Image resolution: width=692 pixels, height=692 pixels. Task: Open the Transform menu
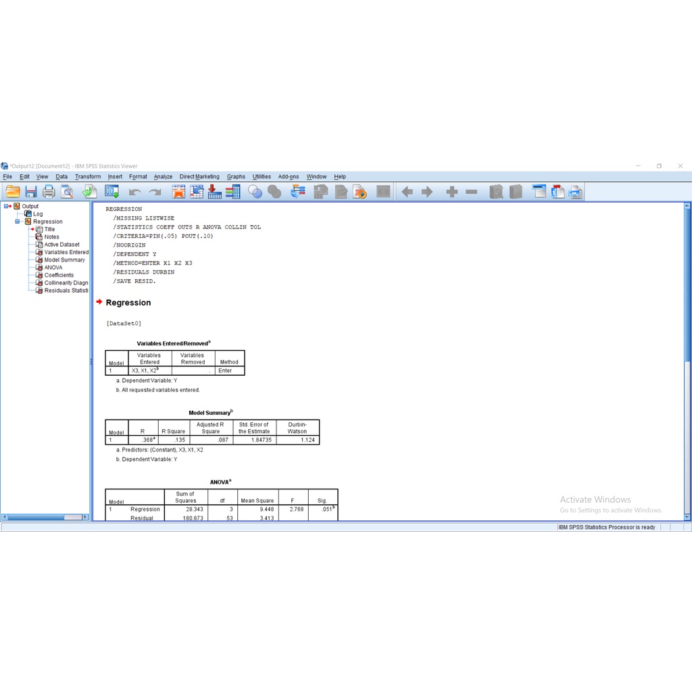pos(88,177)
